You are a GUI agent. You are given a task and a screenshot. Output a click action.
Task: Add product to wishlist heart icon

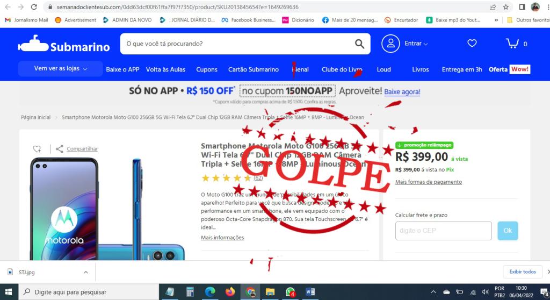click(37, 148)
